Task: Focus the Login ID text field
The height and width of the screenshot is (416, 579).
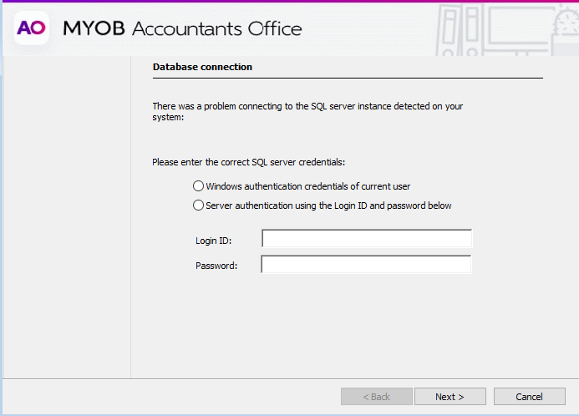Action: click(x=367, y=240)
